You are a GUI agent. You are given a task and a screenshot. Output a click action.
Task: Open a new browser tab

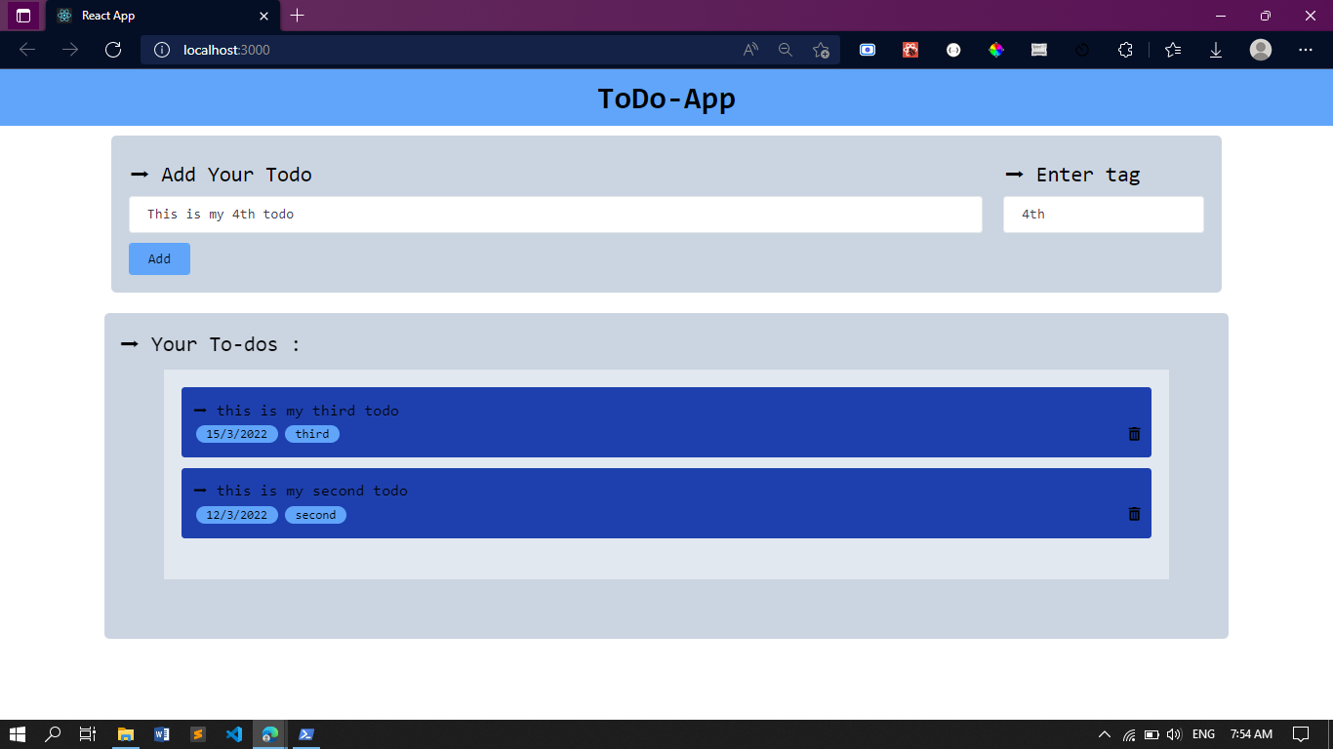[298, 16]
